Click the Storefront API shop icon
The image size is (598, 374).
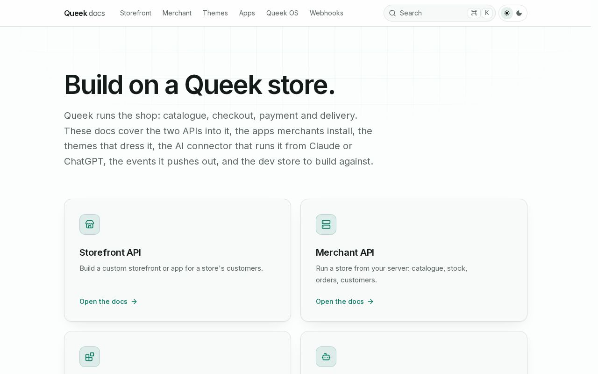coord(90,224)
